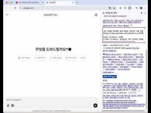Viewport: 151px width, 113px height.
Task: Click the browser translate page icon
Action: (110, 8)
